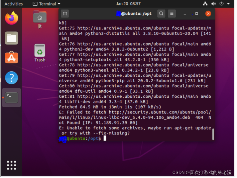
Task: Click the terminal prompt cursor
Action: tap(105, 138)
